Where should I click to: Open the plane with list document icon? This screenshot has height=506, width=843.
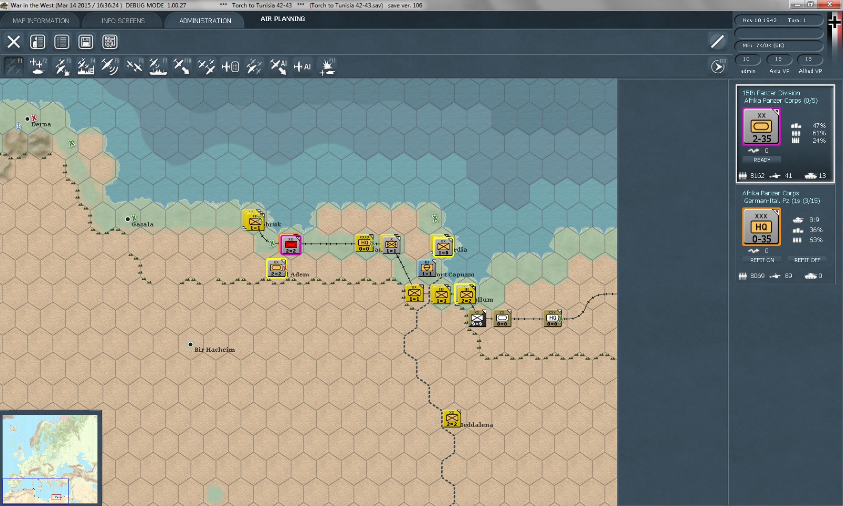coord(230,66)
